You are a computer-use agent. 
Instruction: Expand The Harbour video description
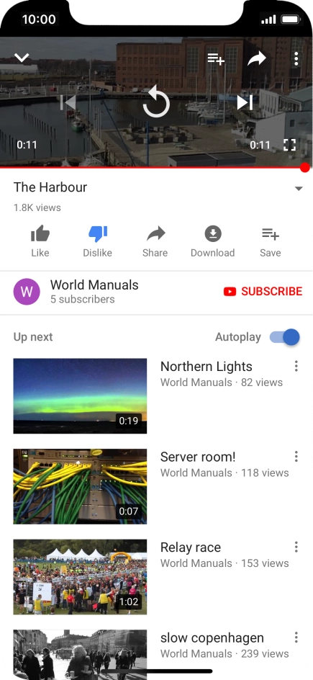[x=299, y=189]
